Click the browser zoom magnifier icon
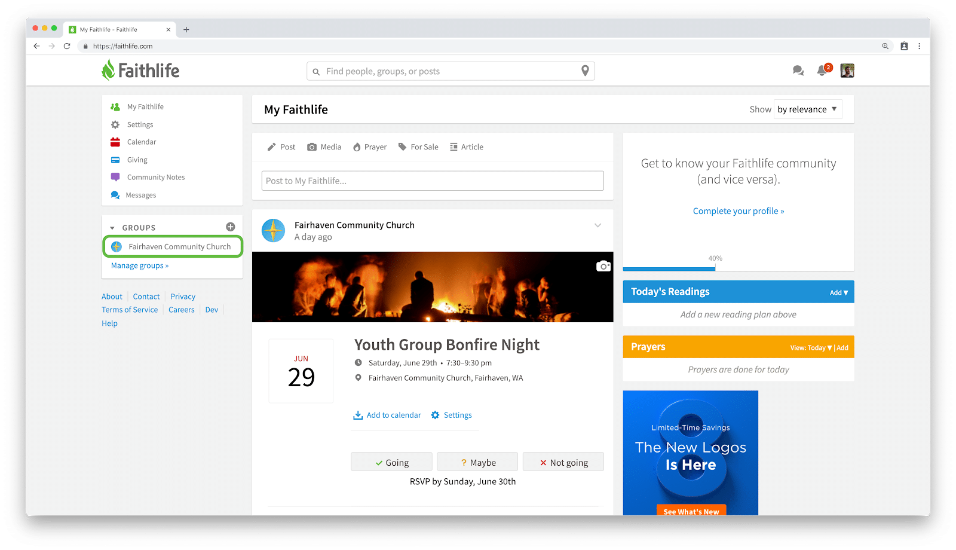Screen dimensions: 956x550 tap(885, 46)
